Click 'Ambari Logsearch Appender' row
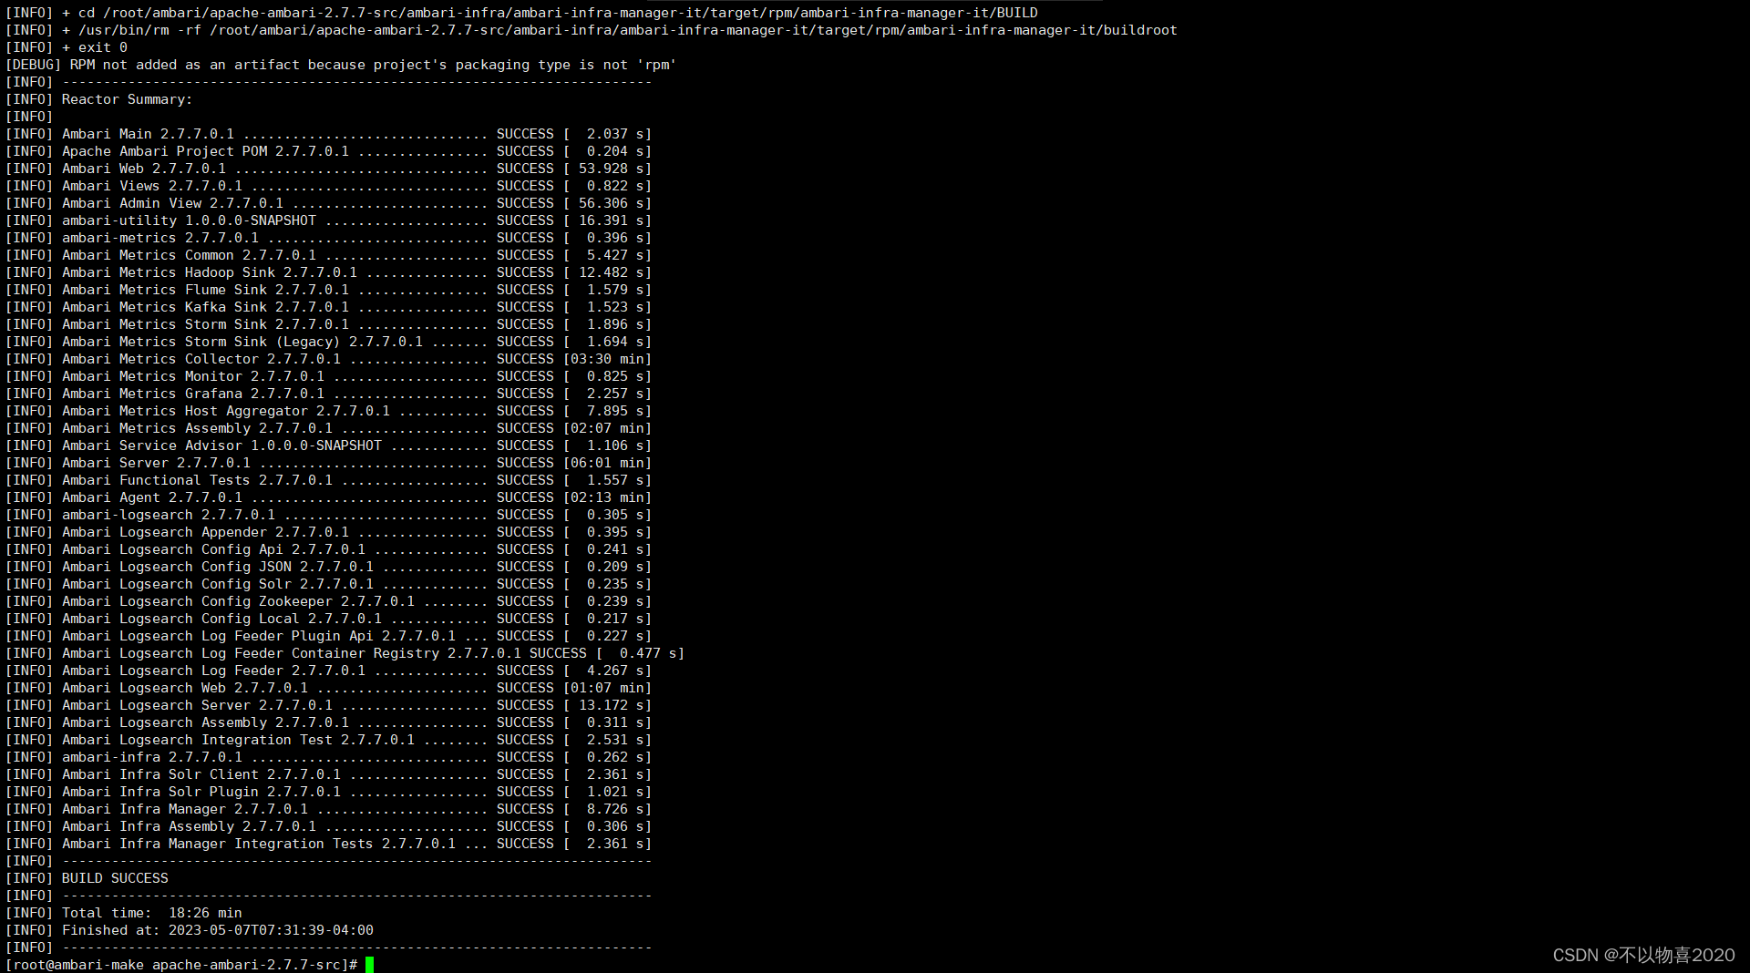The image size is (1750, 973). click(x=329, y=532)
